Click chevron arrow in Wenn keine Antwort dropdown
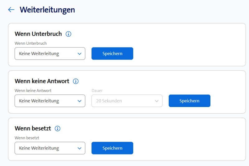 pyautogui.click(x=79, y=101)
